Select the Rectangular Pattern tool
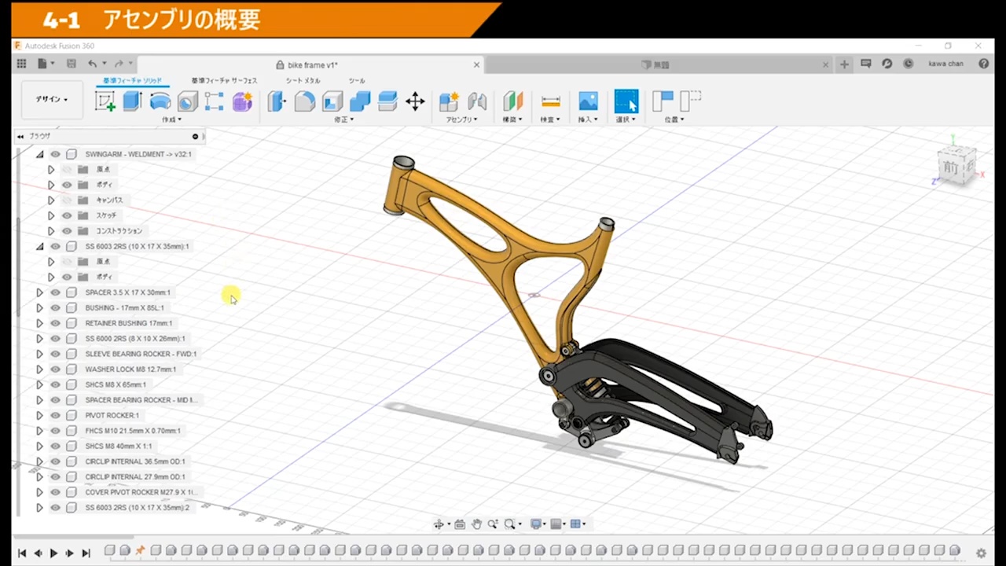The height and width of the screenshot is (566, 1006). point(214,101)
